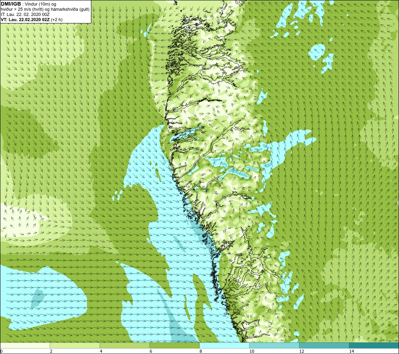This screenshot has width=399, height=354.
Task: Click the 'IT: Lau. 22. 02. 2020 00Z' line
Action: [x=25, y=14]
